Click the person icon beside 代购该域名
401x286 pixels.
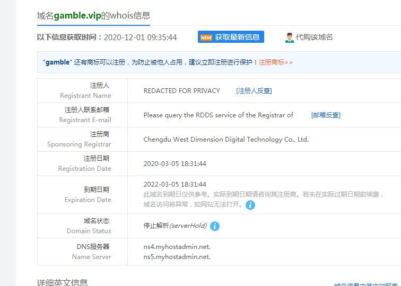click(x=290, y=38)
